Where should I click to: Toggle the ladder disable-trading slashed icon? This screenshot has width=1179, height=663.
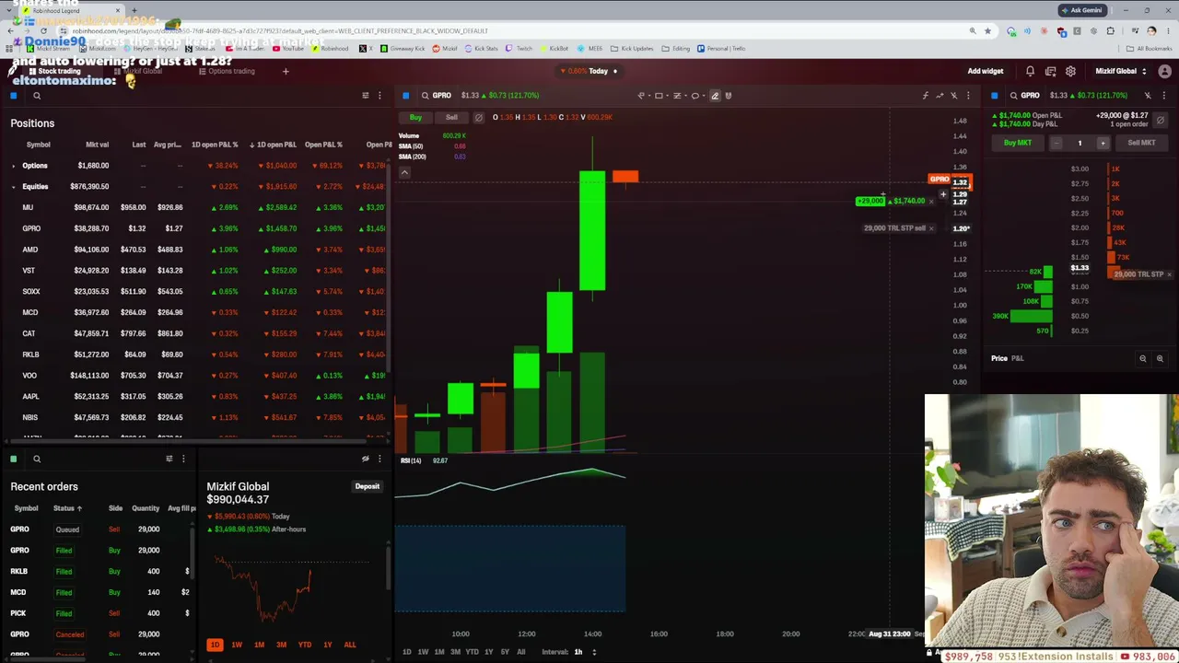pos(1161,120)
